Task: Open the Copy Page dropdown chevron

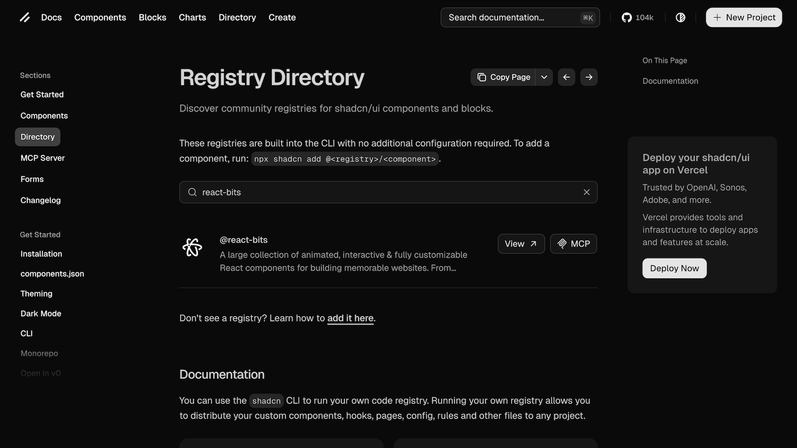Action: (x=544, y=77)
